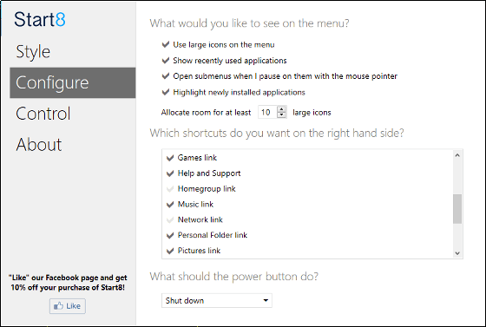The height and width of the screenshot is (327, 486).
Task: Click shortcuts list scroll down arrow
Action: (457, 253)
